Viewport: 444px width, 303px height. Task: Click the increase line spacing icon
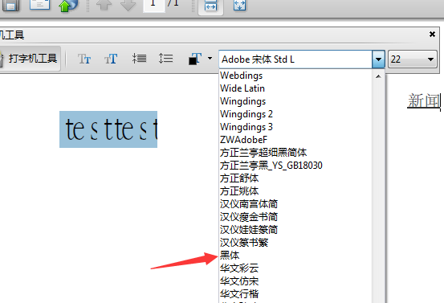coord(165,59)
